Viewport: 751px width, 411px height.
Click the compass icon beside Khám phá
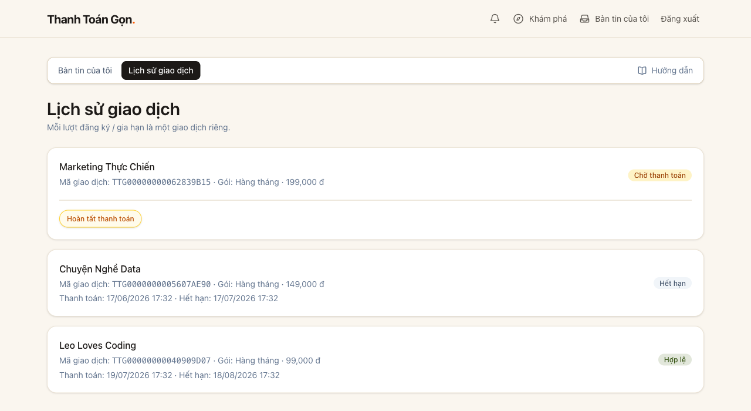point(518,19)
